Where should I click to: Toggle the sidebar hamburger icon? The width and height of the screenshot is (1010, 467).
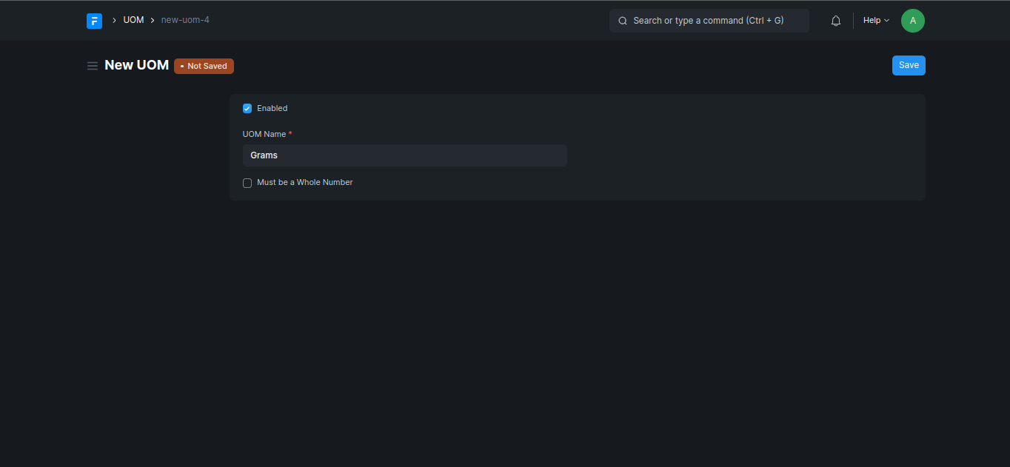[93, 66]
